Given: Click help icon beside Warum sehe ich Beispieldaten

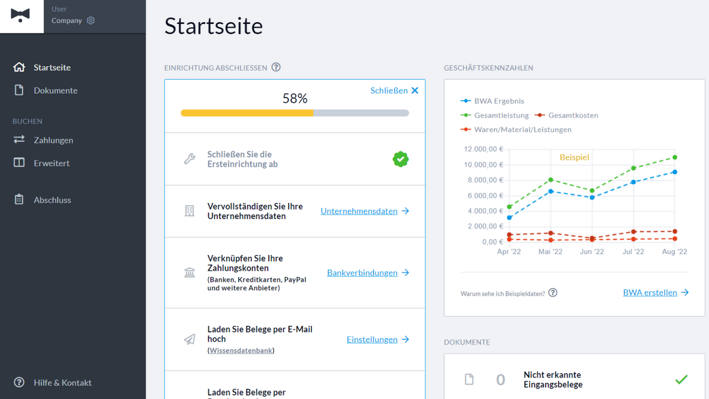Looking at the screenshot, I should pos(553,293).
